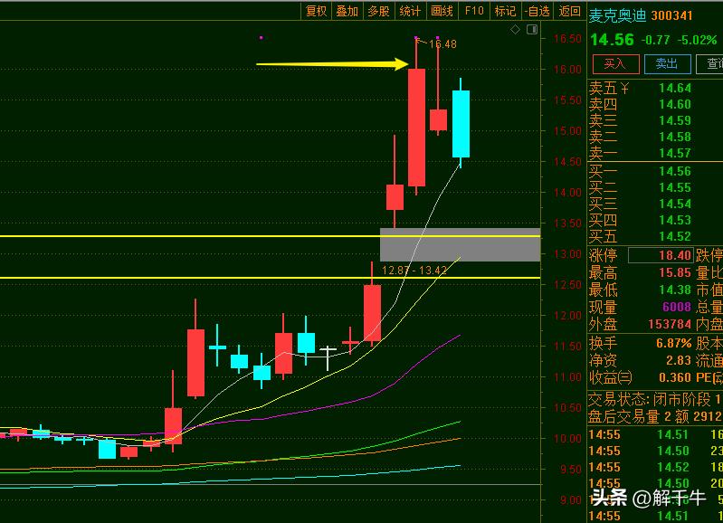
Task: Click the 10.00 price axis label
Action: tap(567, 438)
